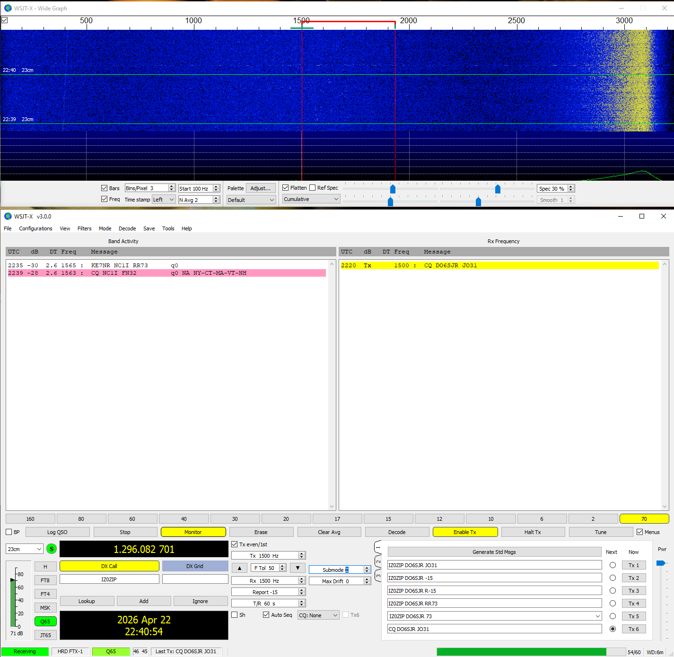Click the Erase button
Viewport: 674px width, 657px height.
pos(261,532)
